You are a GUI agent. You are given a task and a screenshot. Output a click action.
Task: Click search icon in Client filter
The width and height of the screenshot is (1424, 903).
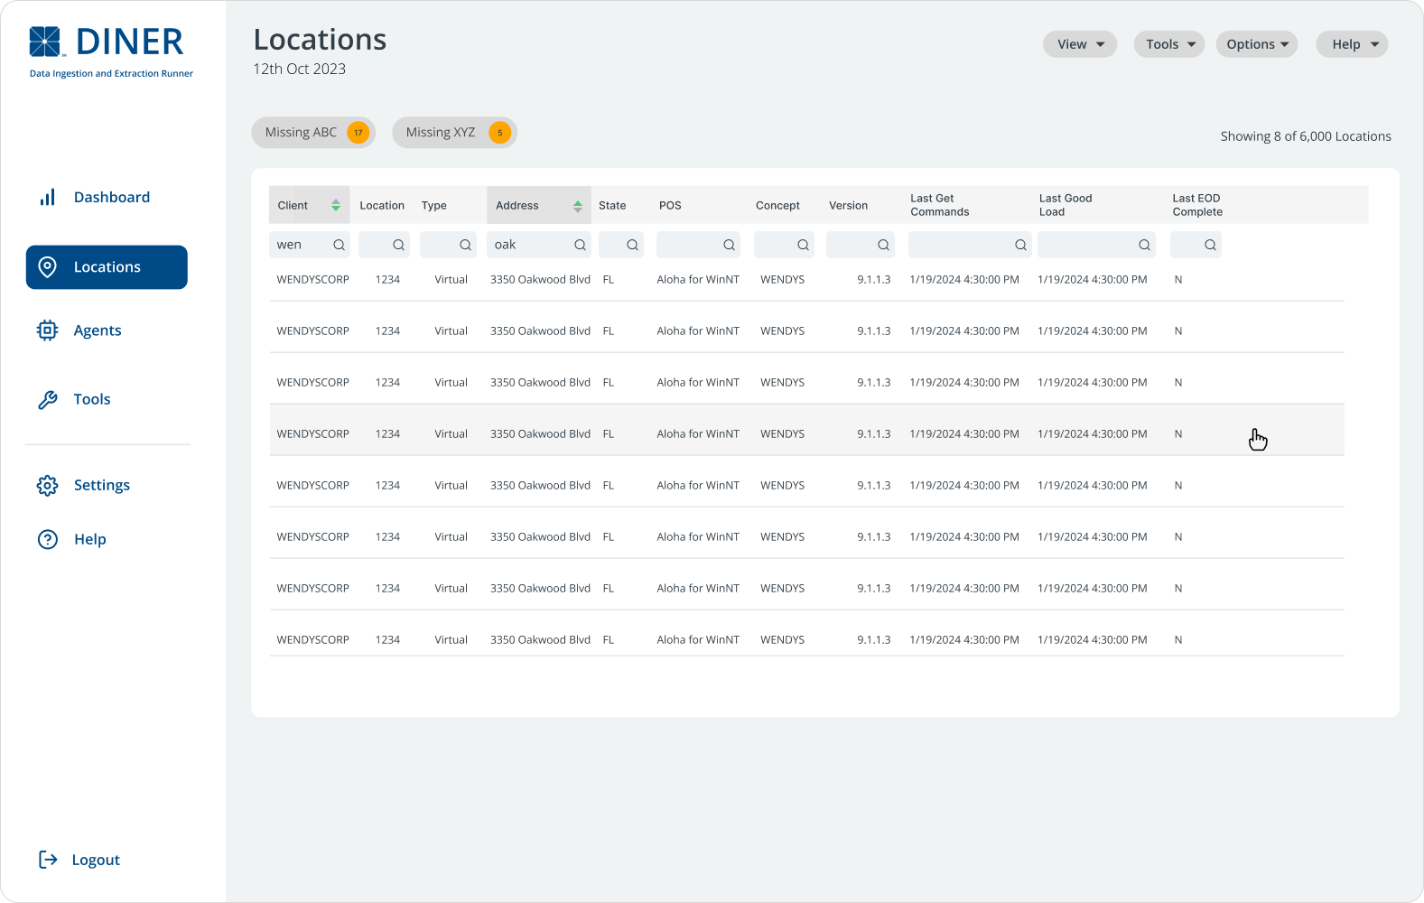click(340, 245)
